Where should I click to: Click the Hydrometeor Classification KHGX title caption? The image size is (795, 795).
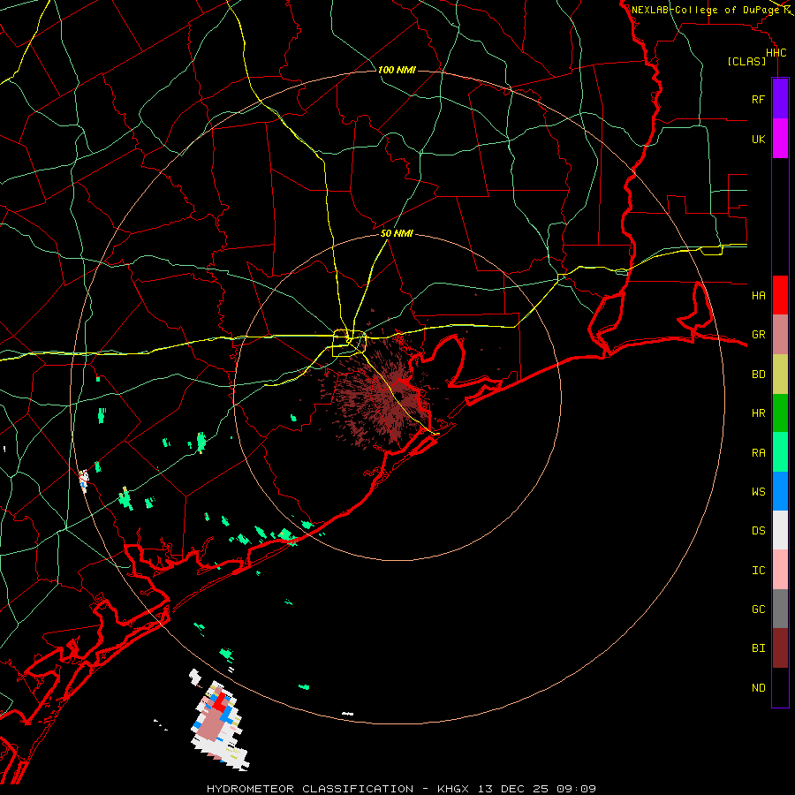(x=401, y=789)
